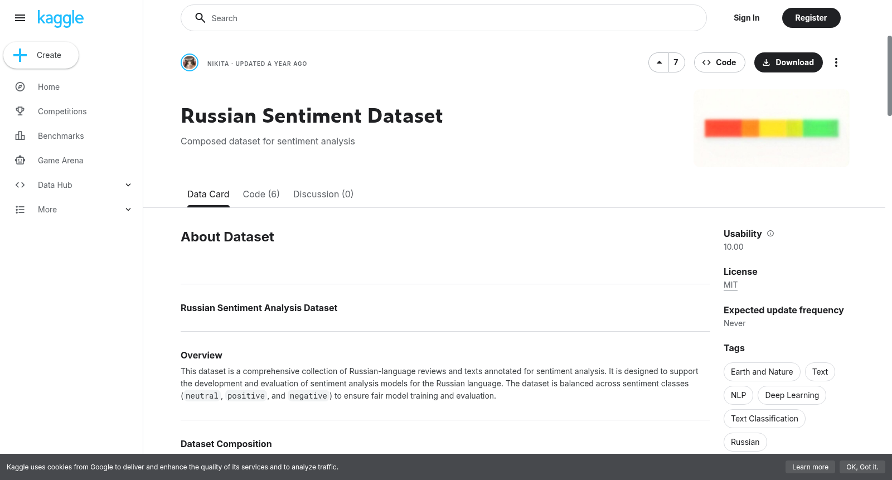
Task: Click the Overview heading
Action: point(201,355)
